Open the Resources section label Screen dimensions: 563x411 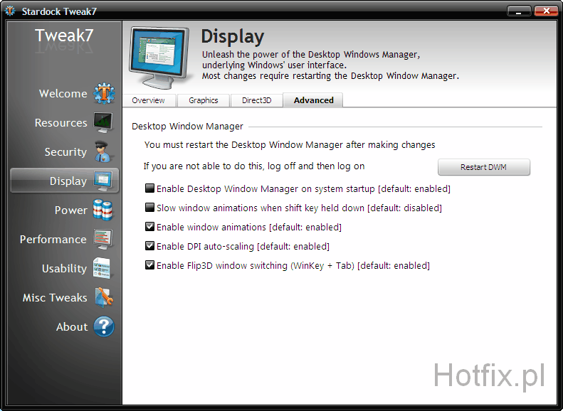pos(61,122)
